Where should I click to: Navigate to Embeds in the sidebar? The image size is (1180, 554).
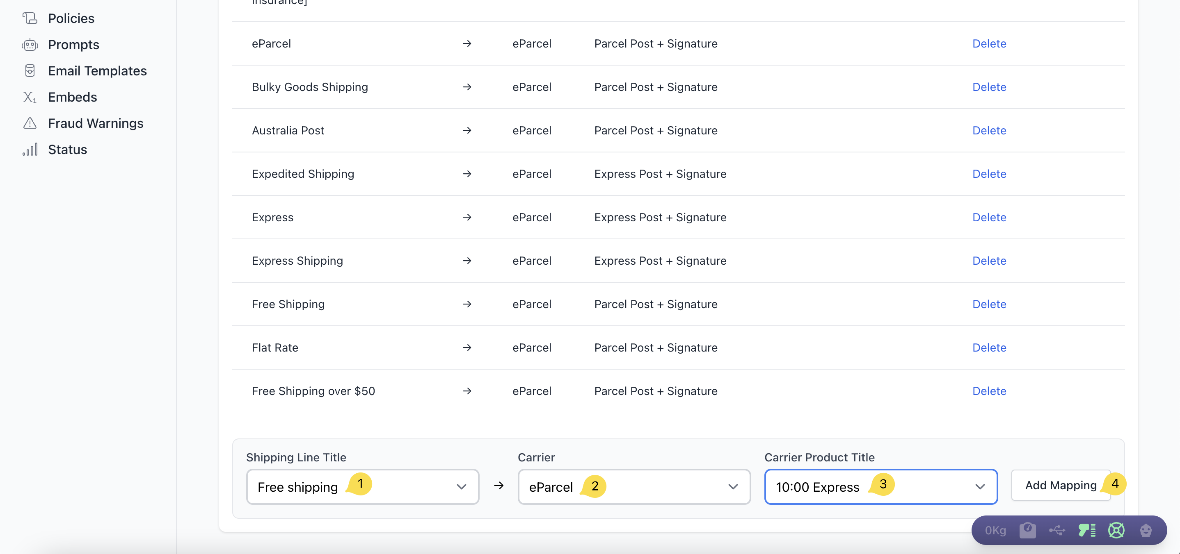pyautogui.click(x=72, y=97)
